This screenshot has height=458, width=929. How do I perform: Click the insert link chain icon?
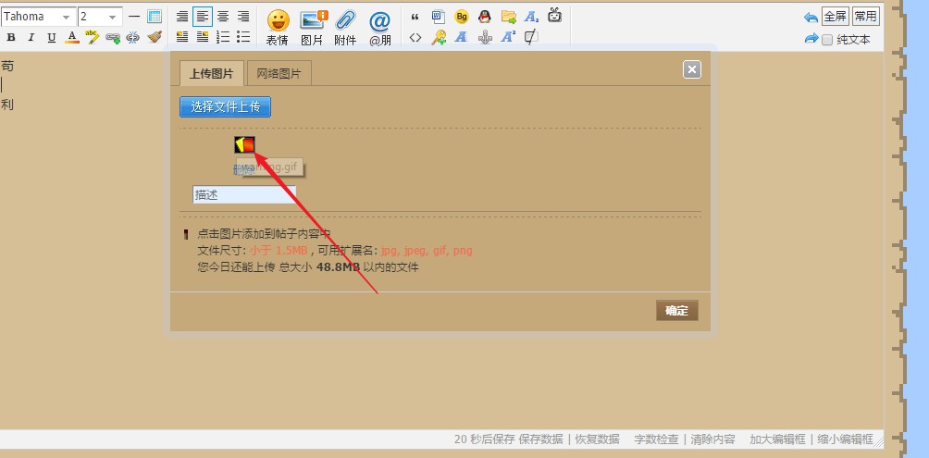pos(113,38)
